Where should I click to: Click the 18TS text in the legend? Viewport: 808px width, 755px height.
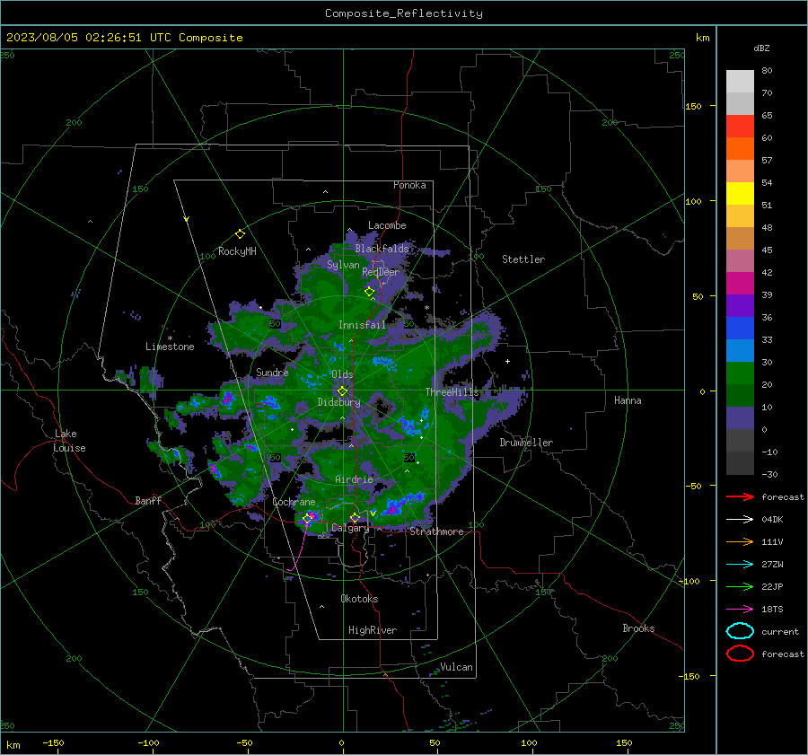(x=772, y=610)
